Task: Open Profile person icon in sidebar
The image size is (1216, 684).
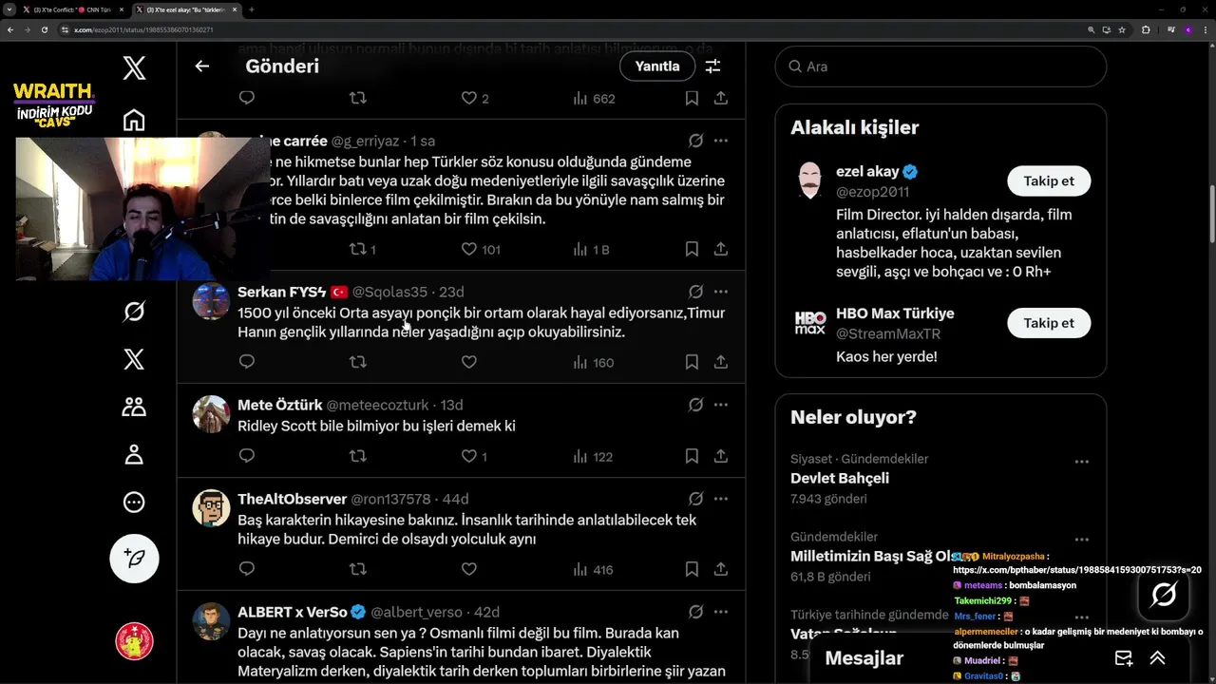Action: [134, 454]
